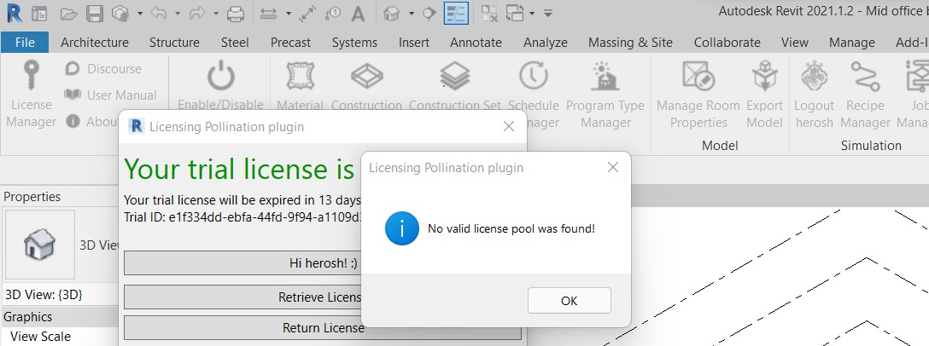Image resolution: width=929 pixels, height=346 pixels.
Task: Expand the Switch Windows dropdown arrow
Action: pos(532,14)
